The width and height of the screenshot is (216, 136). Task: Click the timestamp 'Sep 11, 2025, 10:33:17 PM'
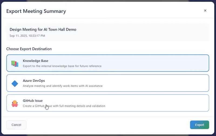click(27, 36)
